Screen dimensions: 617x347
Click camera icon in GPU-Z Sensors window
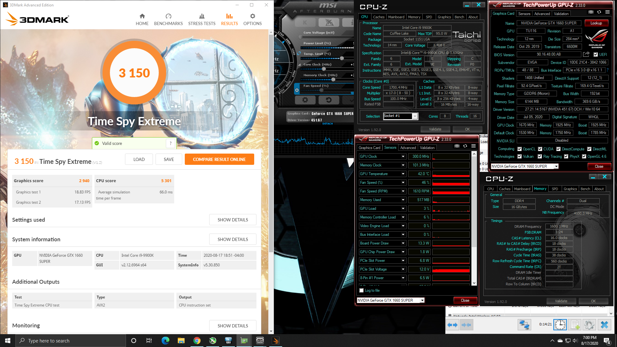tap(457, 146)
